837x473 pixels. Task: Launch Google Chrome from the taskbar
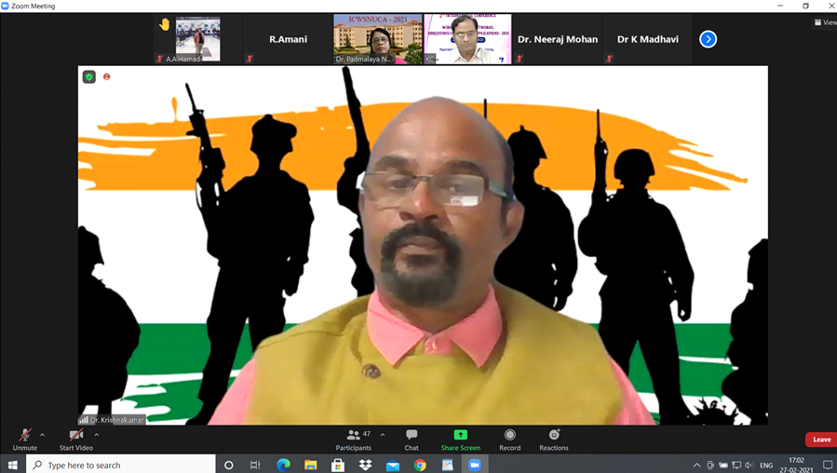click(420, 465)
